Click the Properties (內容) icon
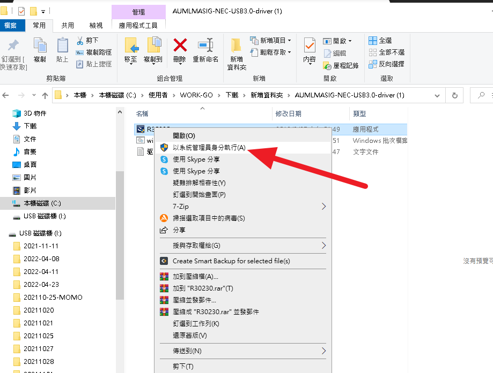 click(310, 45)
